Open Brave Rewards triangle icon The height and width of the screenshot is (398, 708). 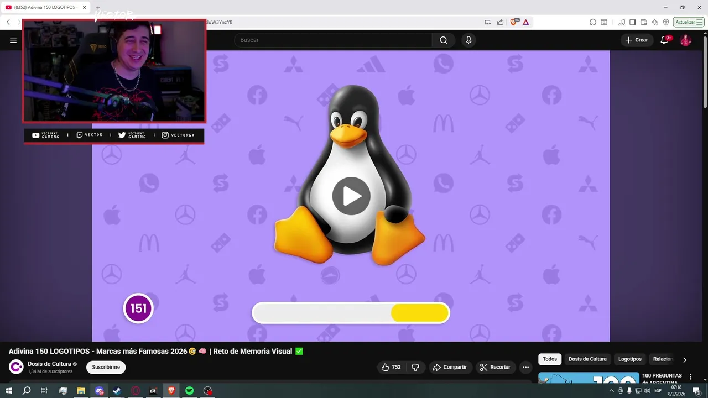525,22
